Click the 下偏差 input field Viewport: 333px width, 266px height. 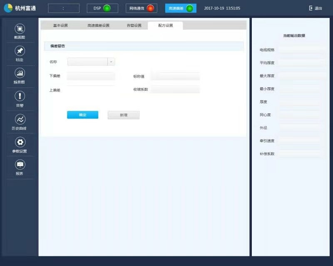(91, 76)
